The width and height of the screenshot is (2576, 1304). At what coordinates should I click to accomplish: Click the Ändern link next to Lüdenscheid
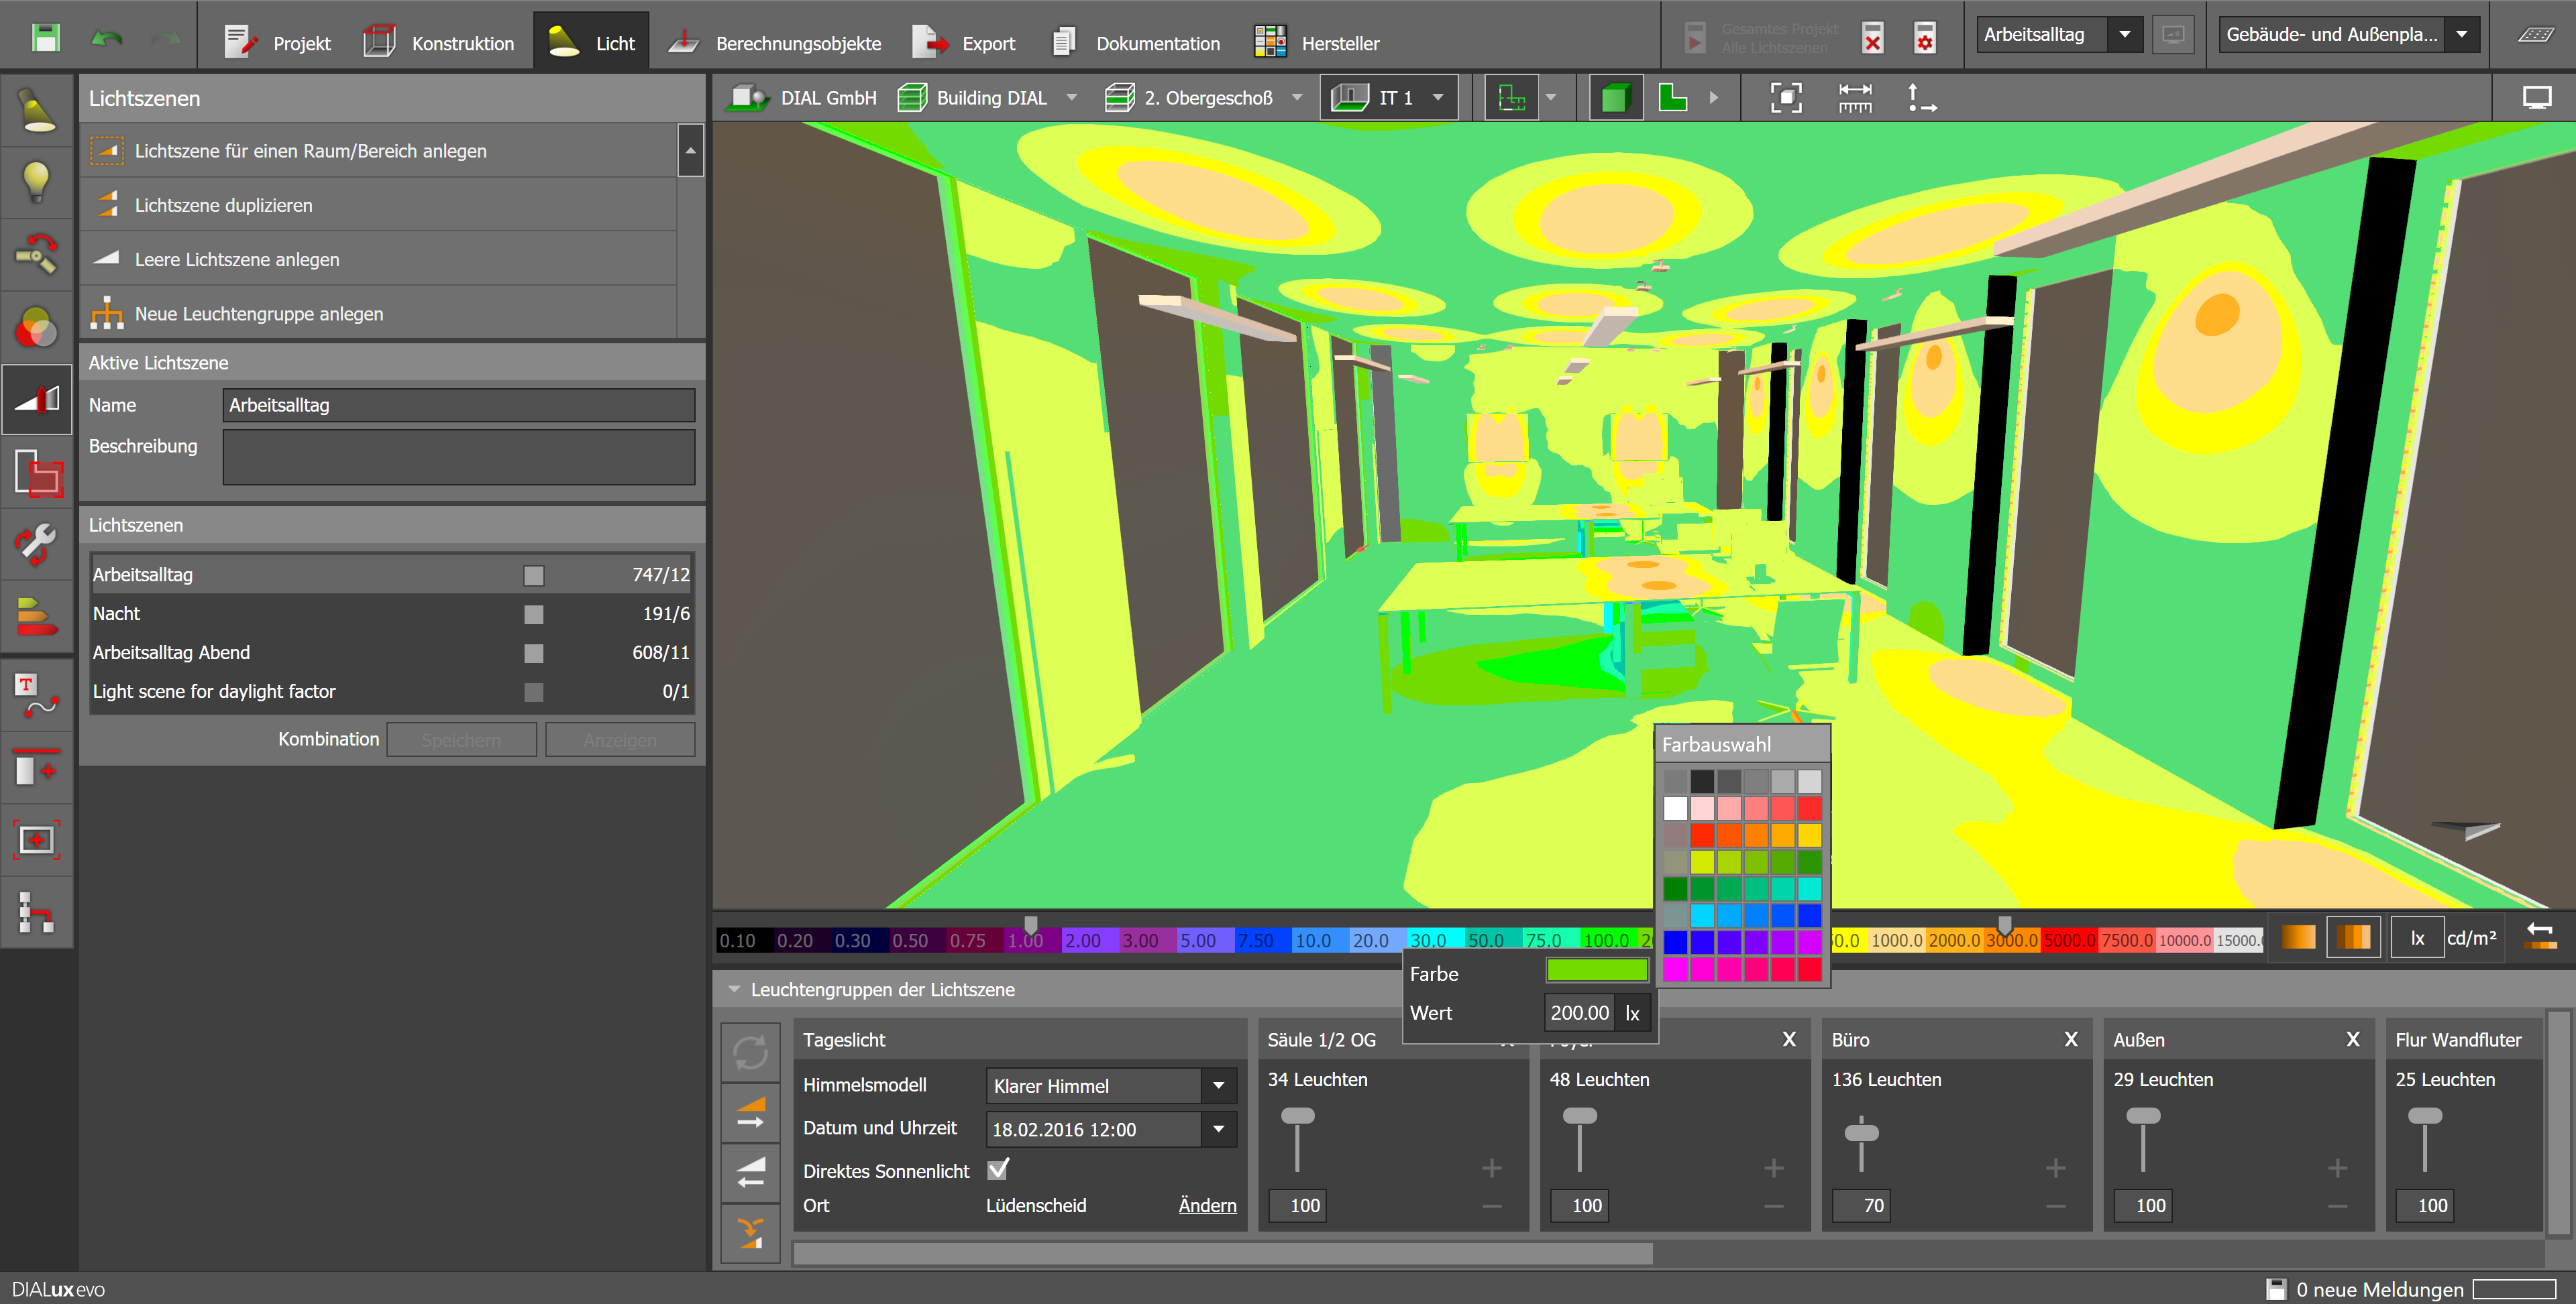pos(1207,1206)
